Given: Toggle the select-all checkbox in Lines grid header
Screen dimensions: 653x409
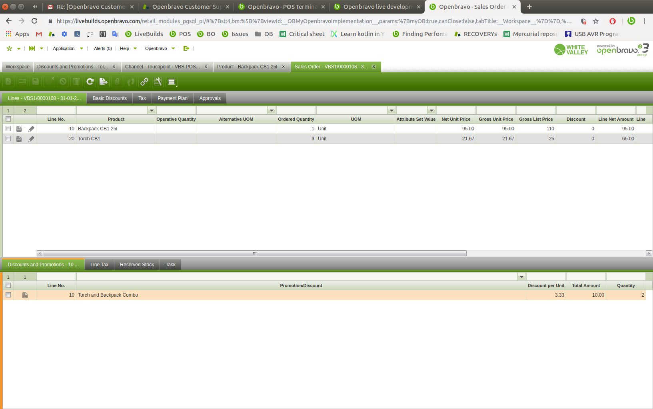Looking at the screenshot, I should coord(8,119).
